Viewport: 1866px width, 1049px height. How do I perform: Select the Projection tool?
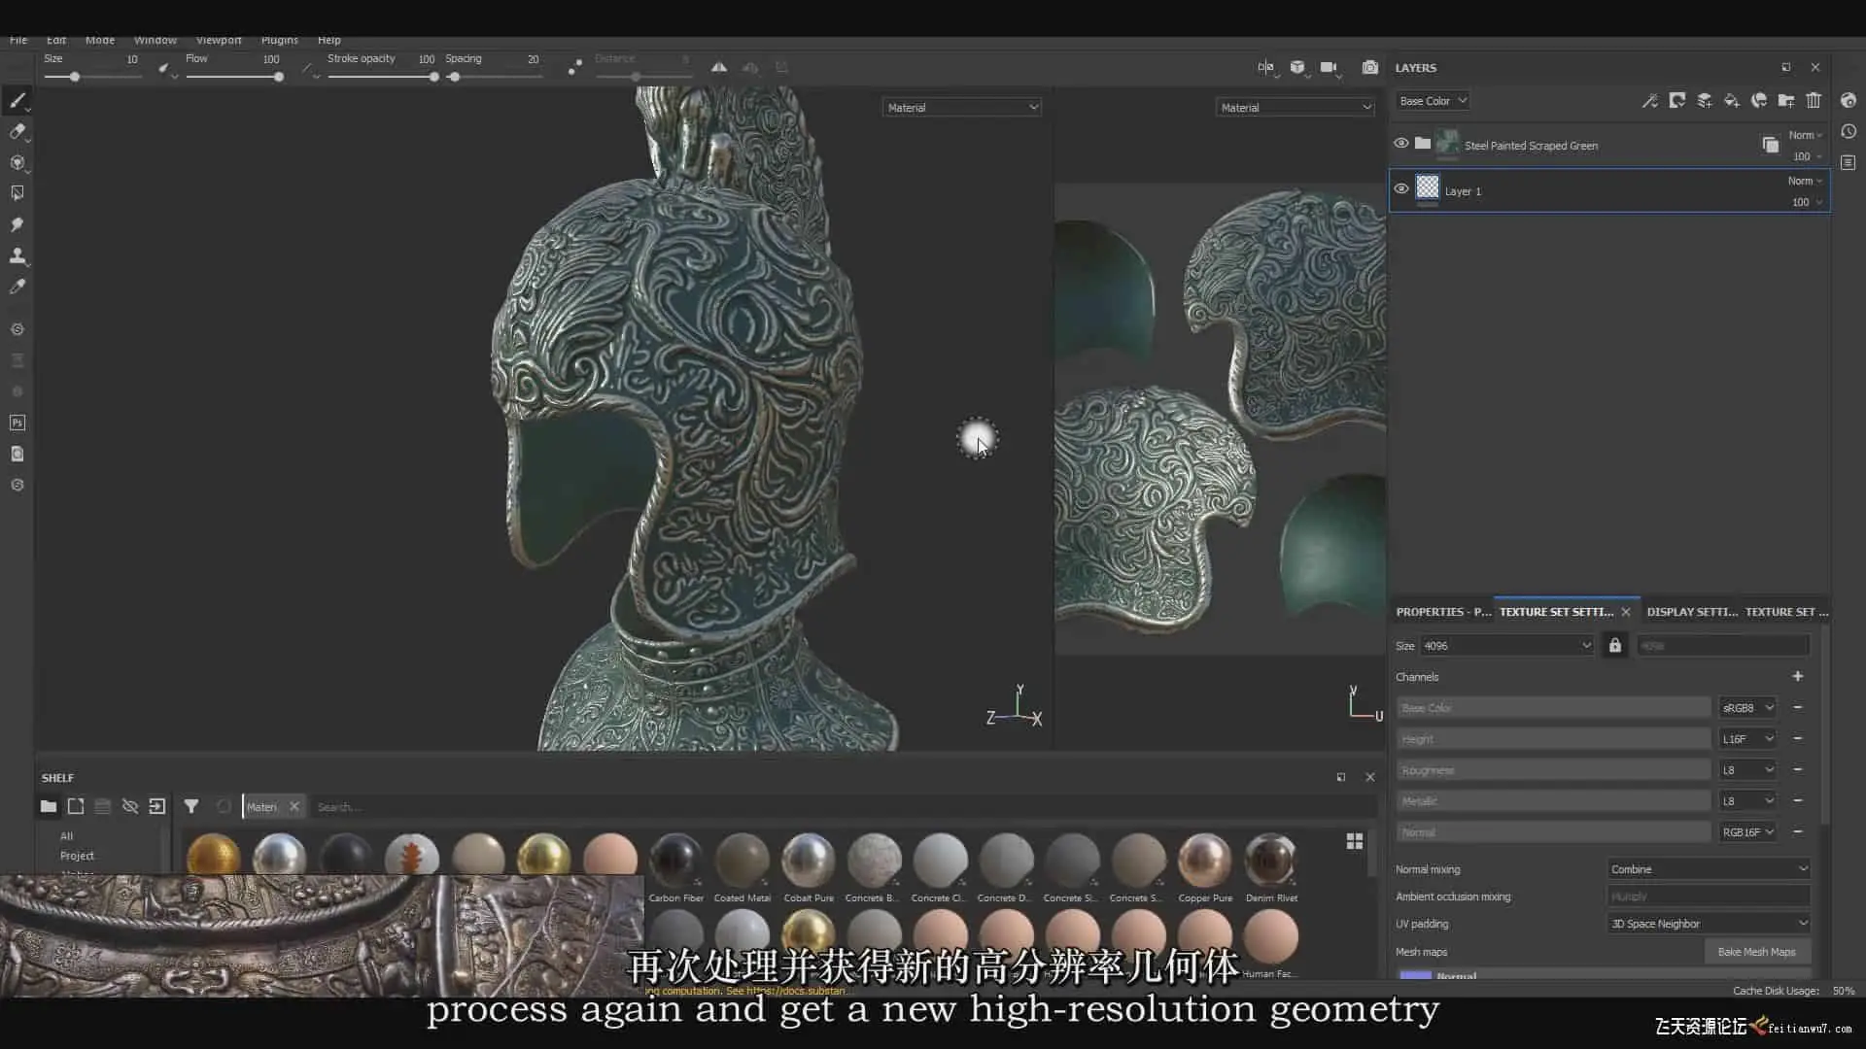17,163
